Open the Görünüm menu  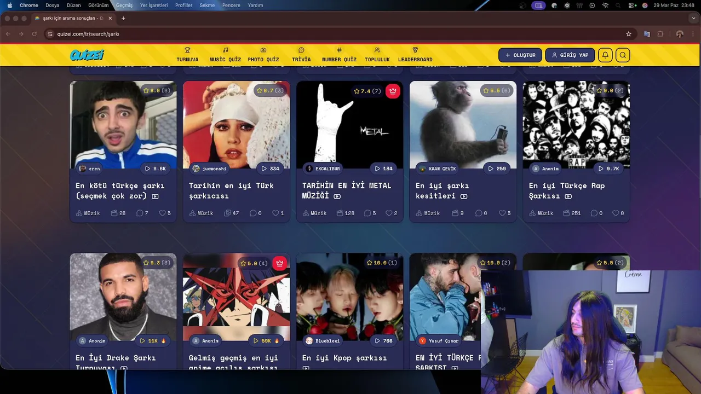pyautogui.click(x=99, y=5)
